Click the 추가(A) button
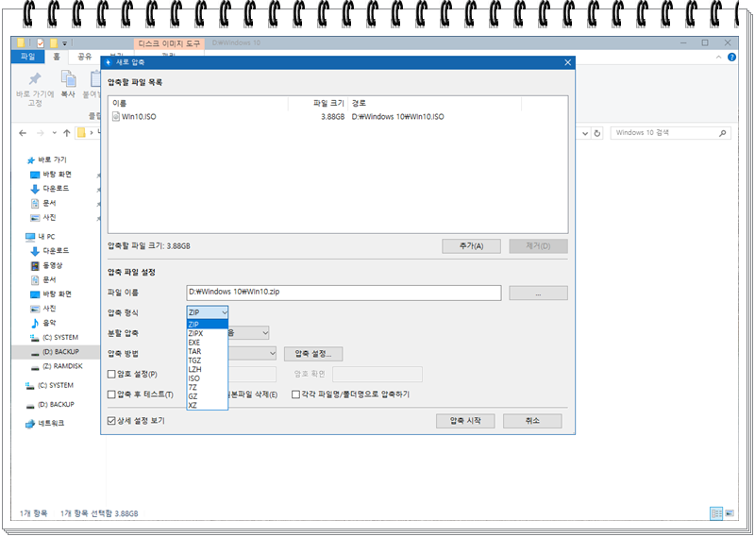 [471, 246]
